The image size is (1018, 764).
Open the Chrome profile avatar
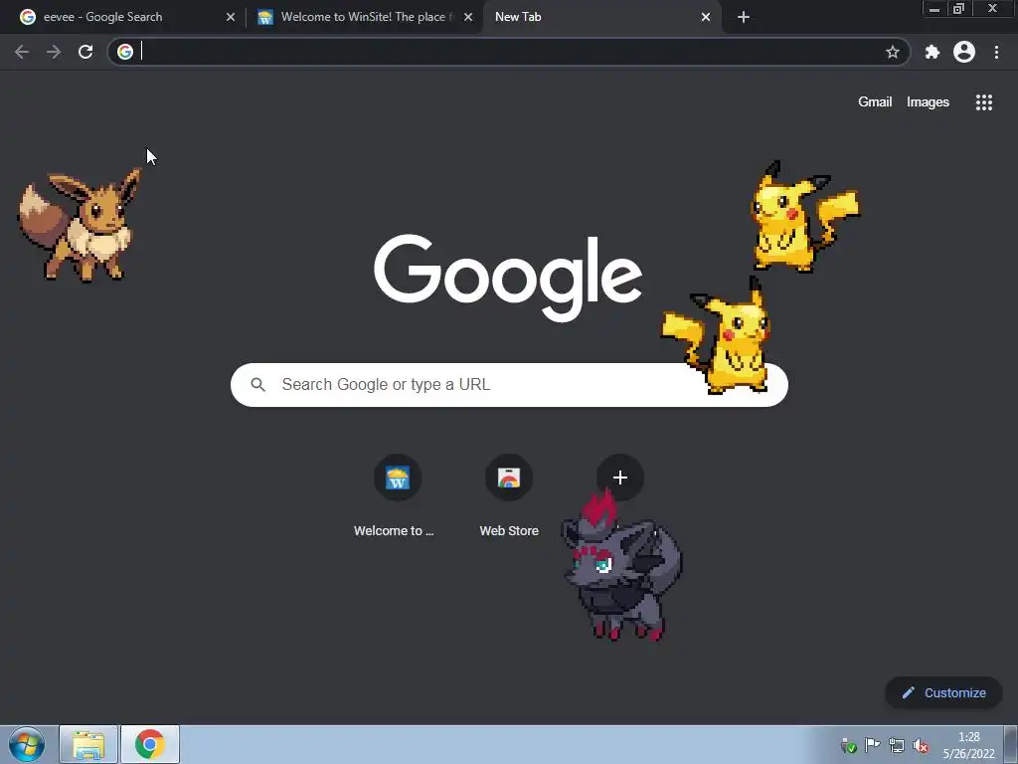(964, 52)
